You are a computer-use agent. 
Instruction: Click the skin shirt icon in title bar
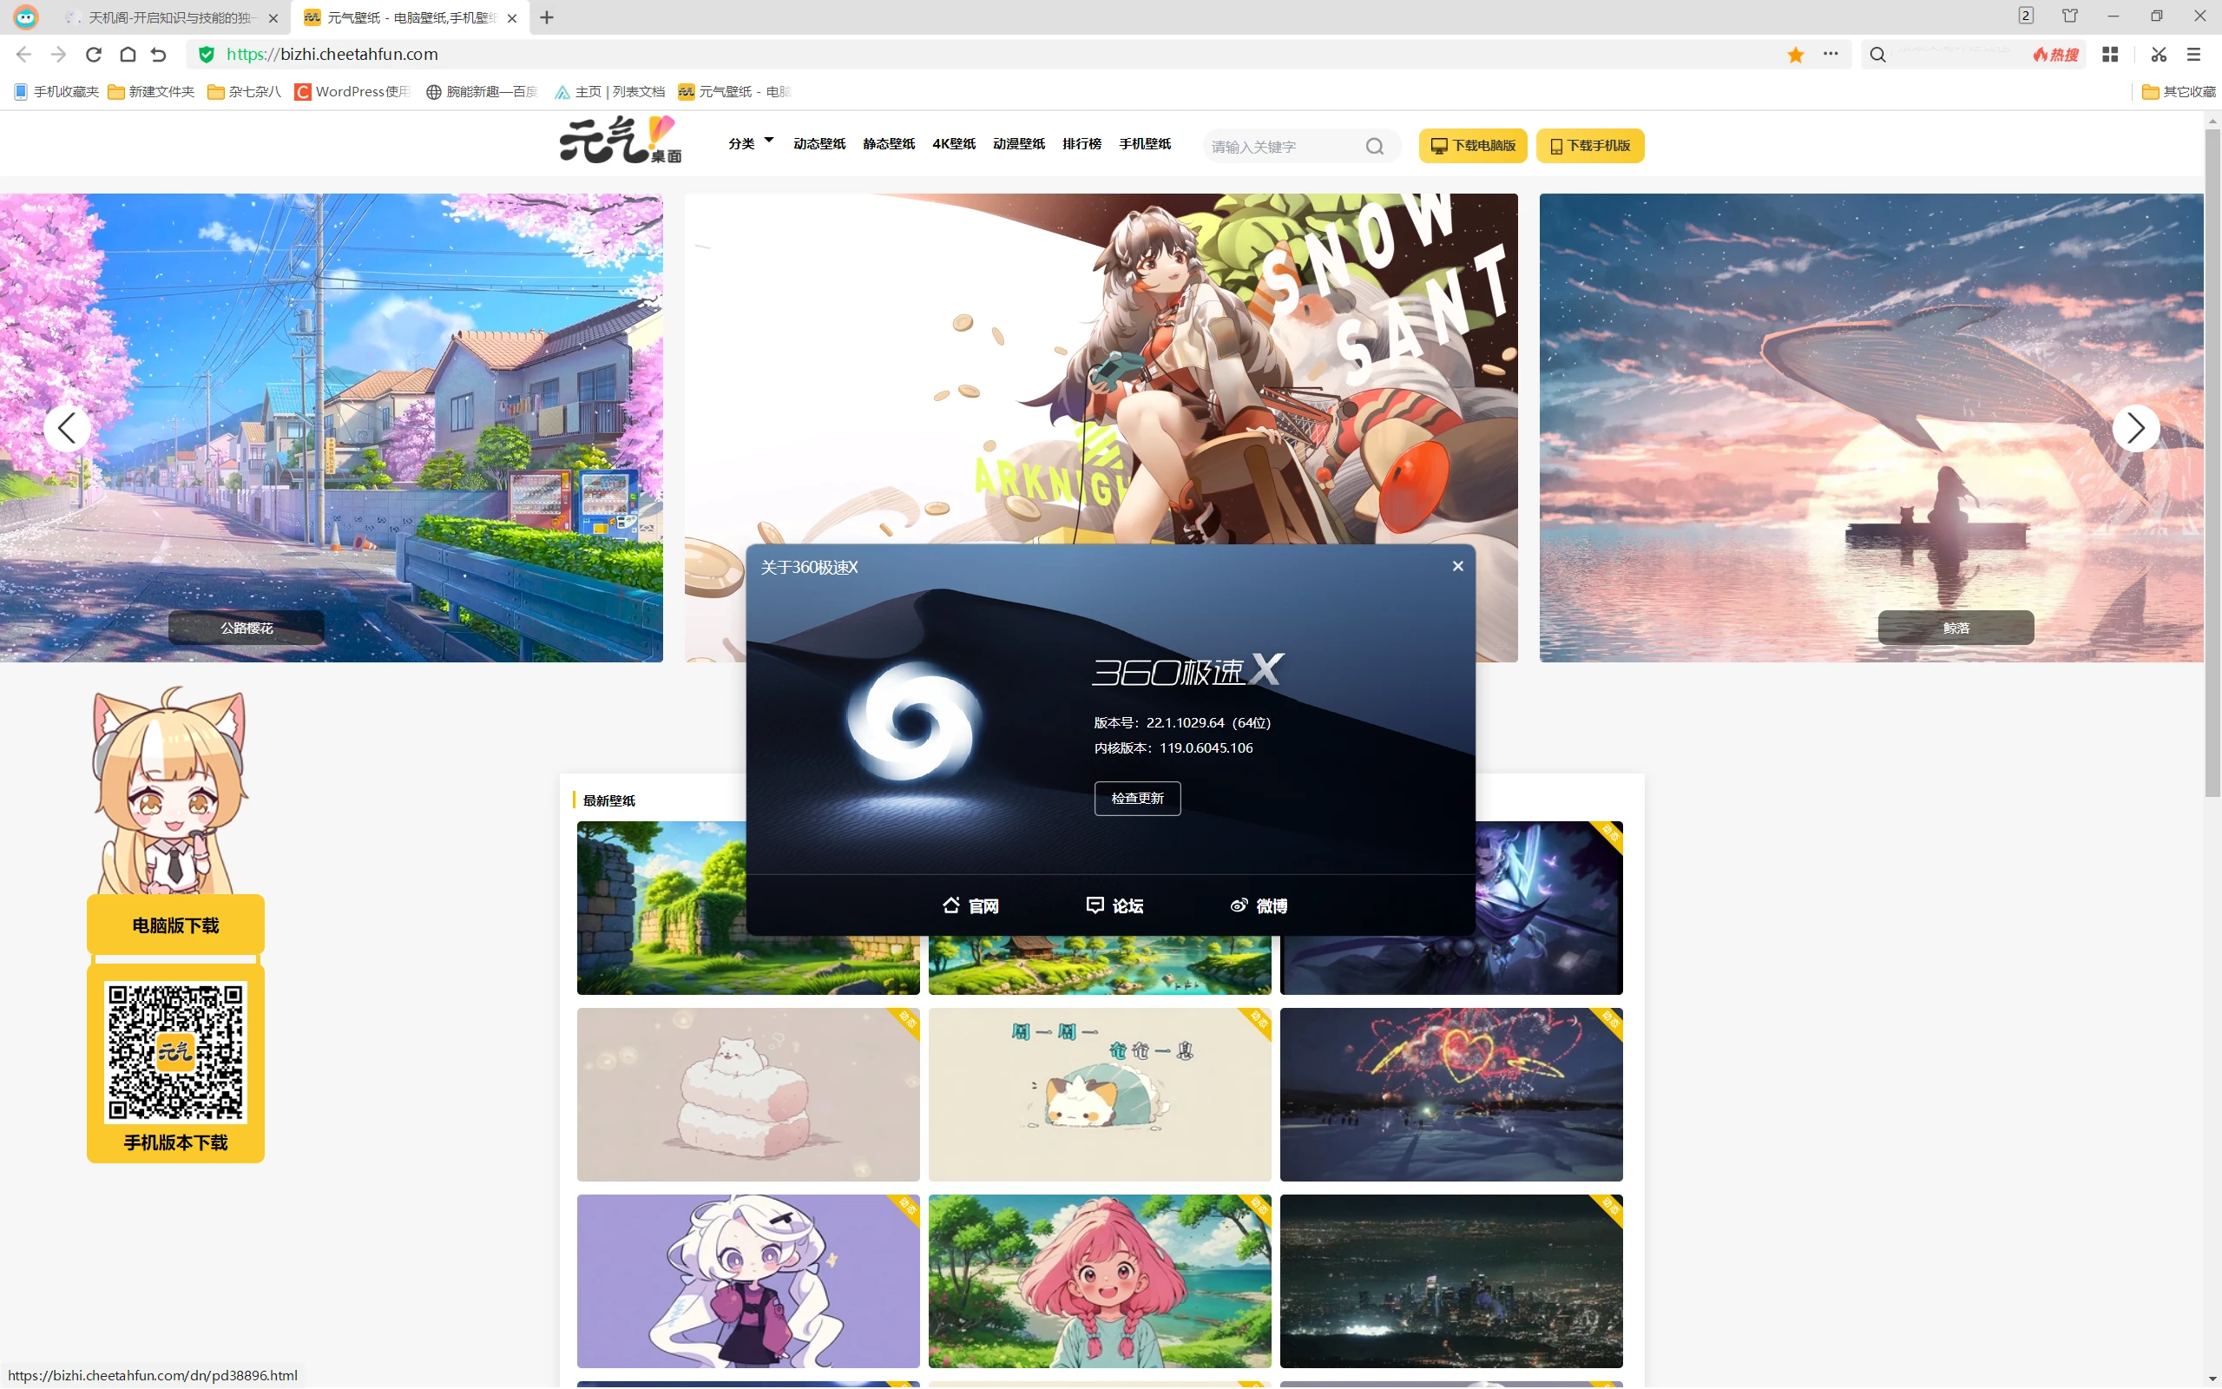pyautogui.click(x=2069, y=16)
